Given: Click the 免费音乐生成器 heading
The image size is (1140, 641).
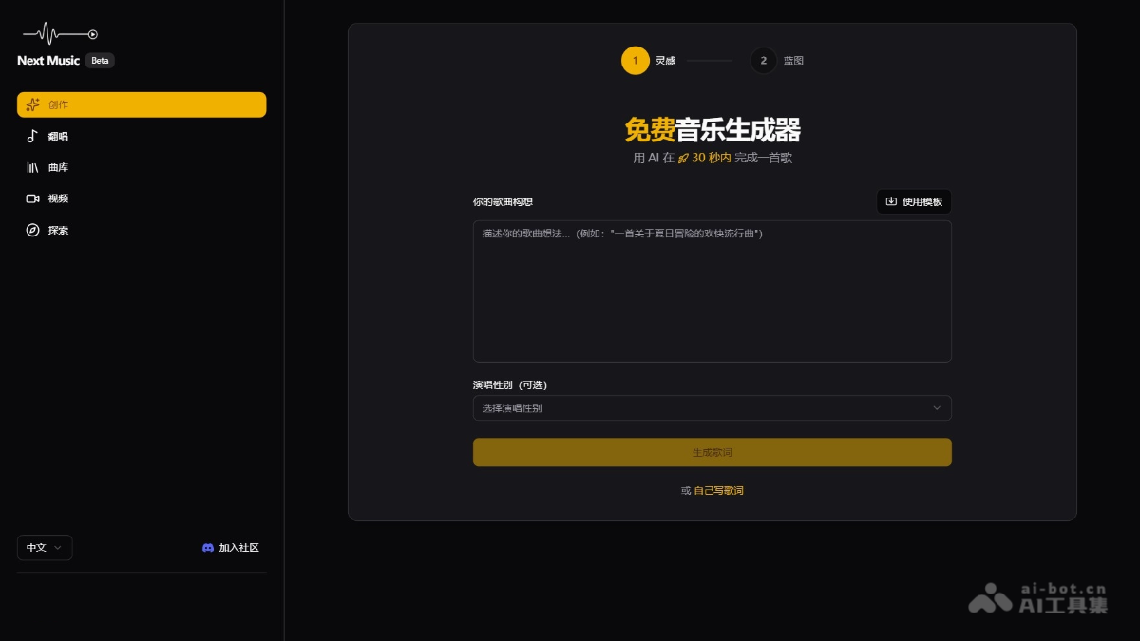Looking at the screenshot, I should click(x=712, y=130).
